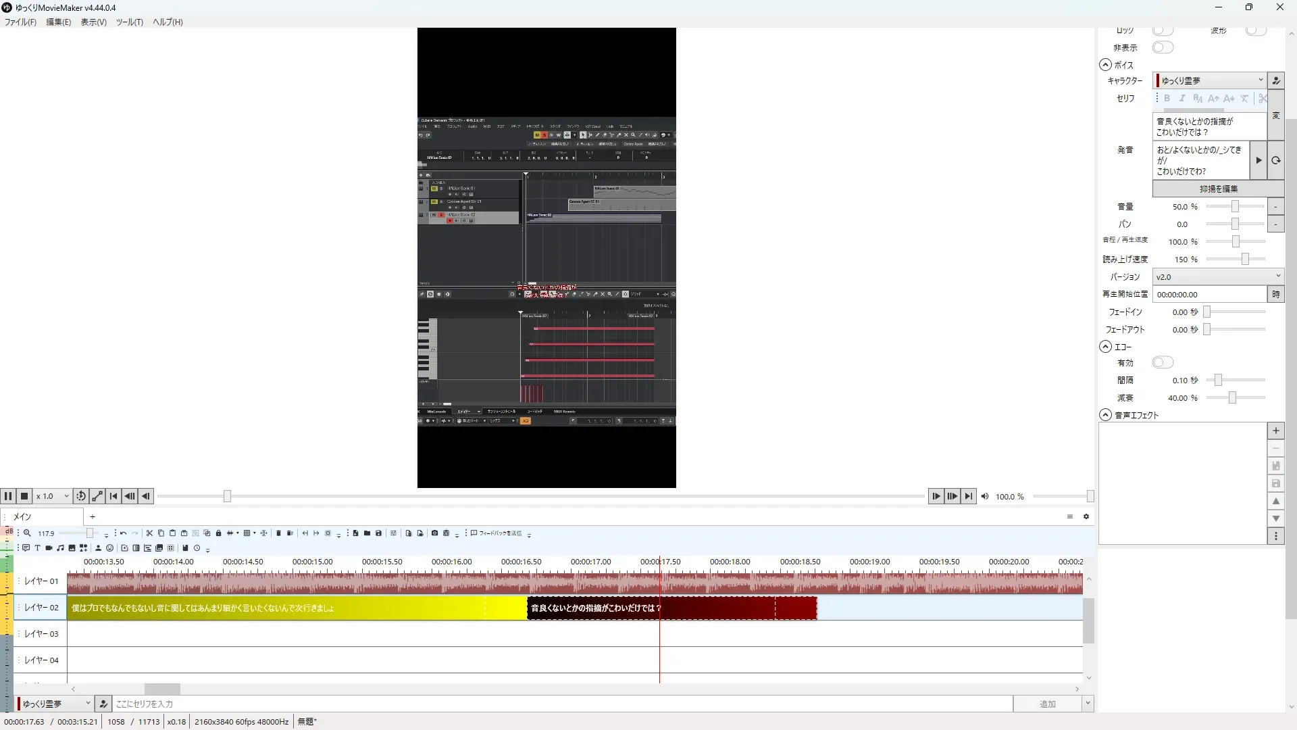Enable the エコー 有効 toggle
Image resolution: width=1297 pixels, height=730 pixels.
click(x=1163, y=363)
